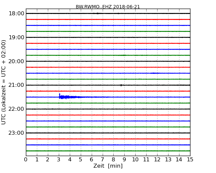This screenshot has width=216, height=173.
Task: Click the small blip on the 18:00 trace near minute 6.5
Action: tap(98, 13)
